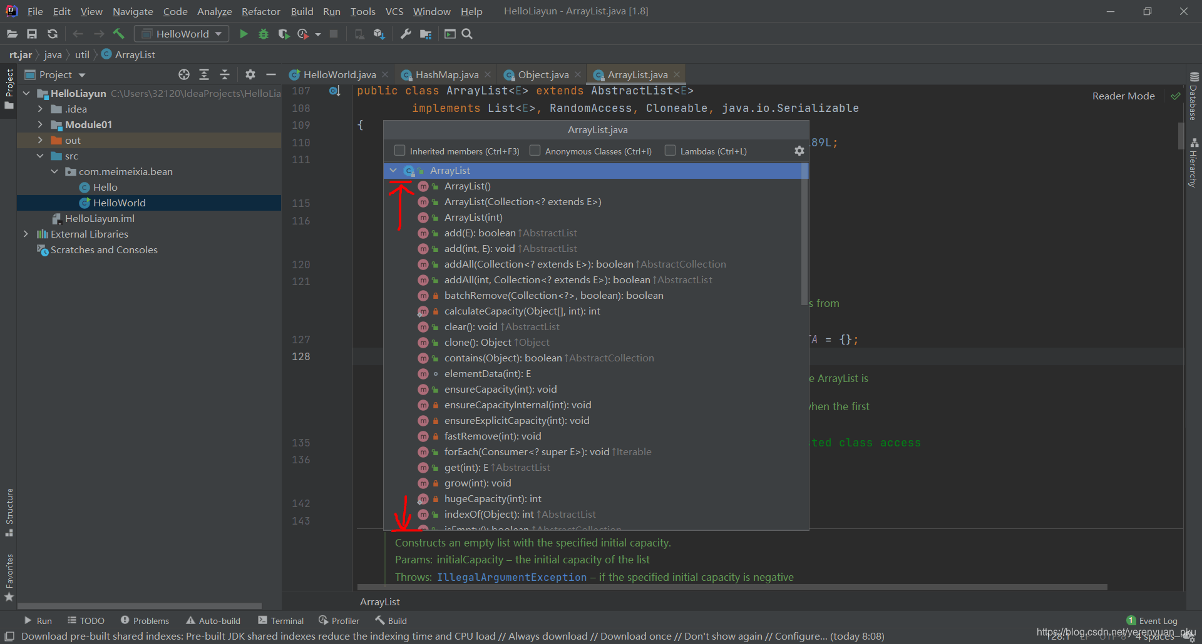Viewport: 1202px width, 644px height.
Task: Select HelloLiayun.iml file
Action: click(x=100, y=218)
